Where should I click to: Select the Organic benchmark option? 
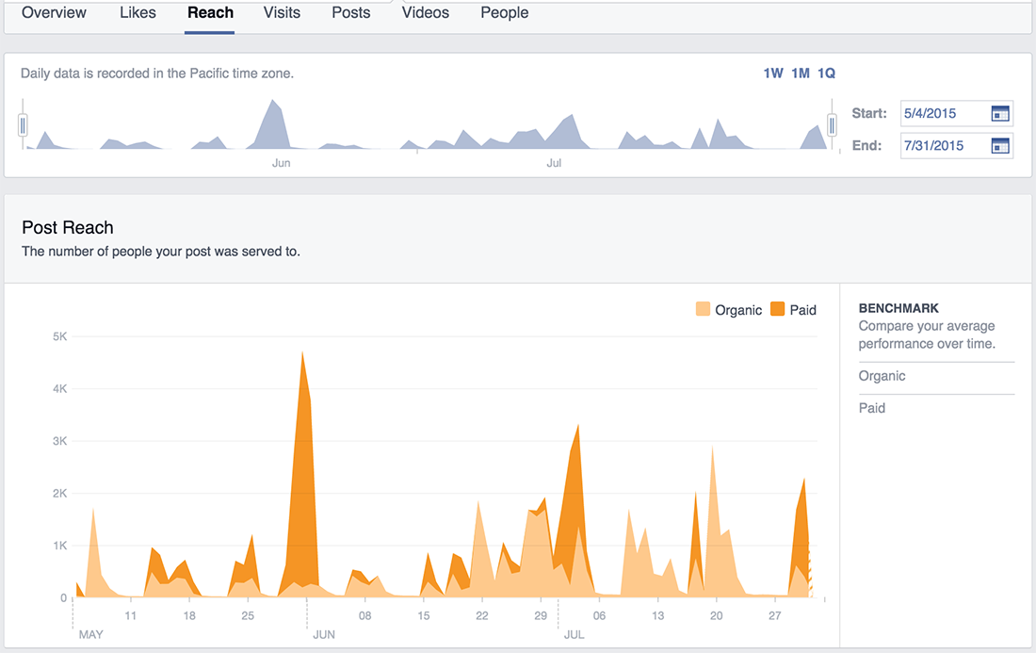[x=882, y=376]
